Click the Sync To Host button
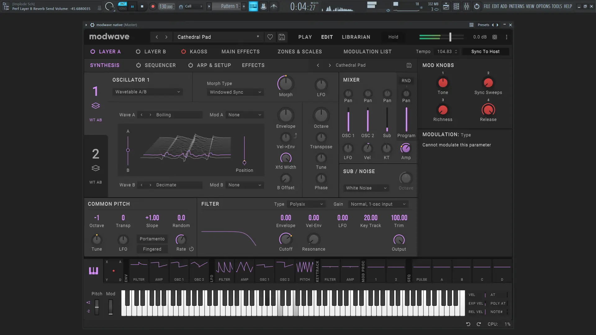596x335 pixels. [485, 52]
